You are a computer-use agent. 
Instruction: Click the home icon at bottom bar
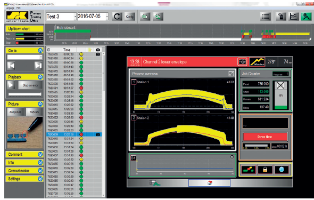[x=210, y=183]
